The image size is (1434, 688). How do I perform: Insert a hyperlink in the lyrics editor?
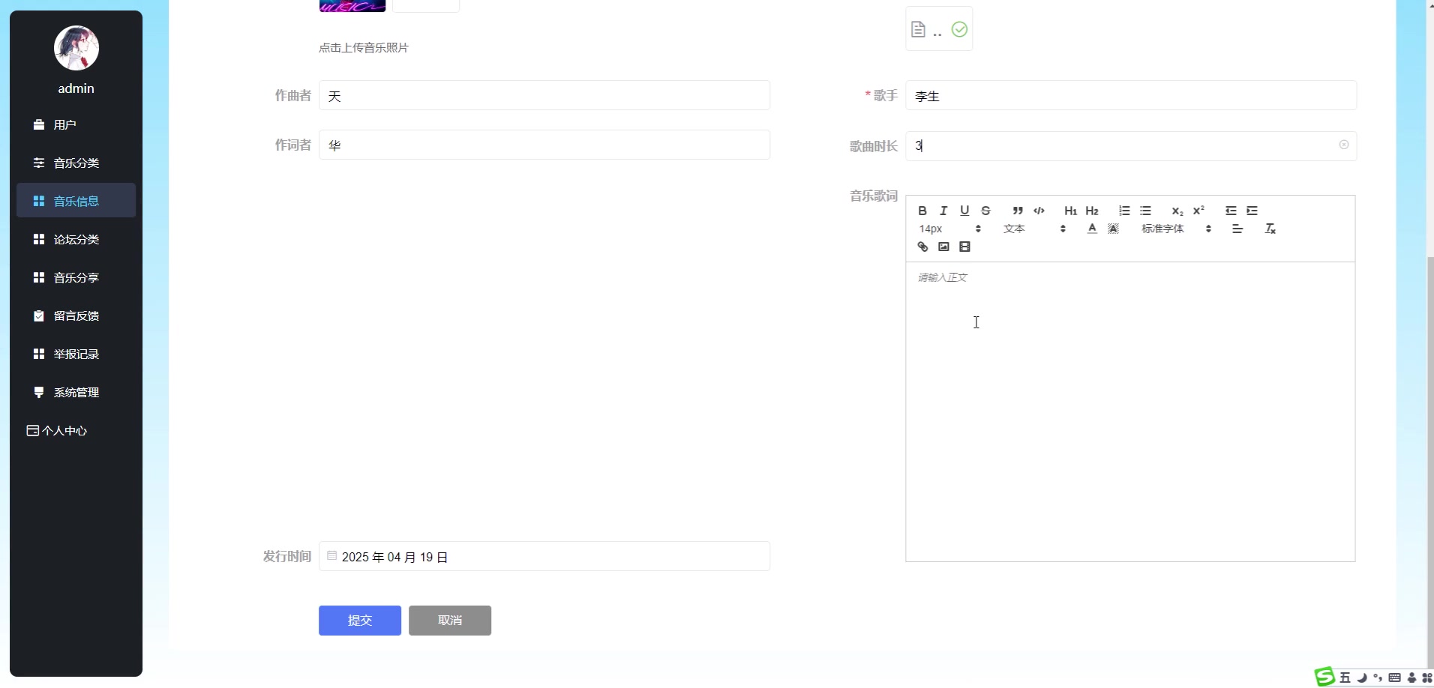[923, 247]
